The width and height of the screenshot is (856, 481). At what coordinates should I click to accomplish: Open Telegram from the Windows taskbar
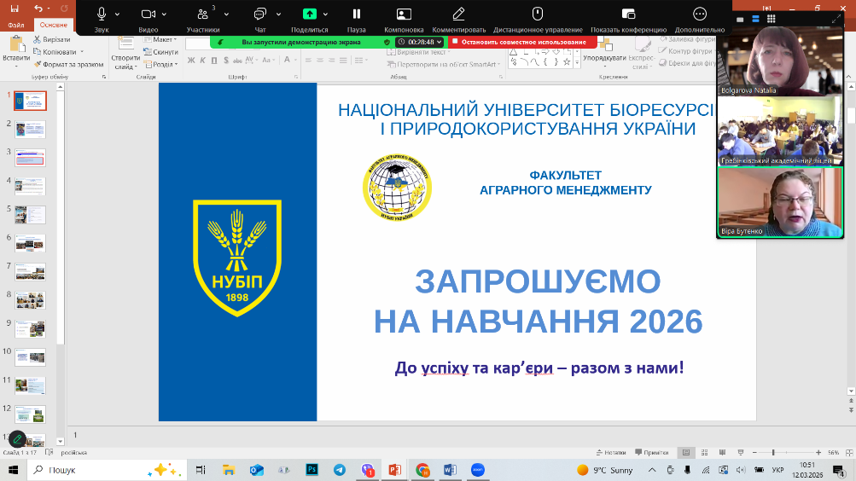coord(340,470)
